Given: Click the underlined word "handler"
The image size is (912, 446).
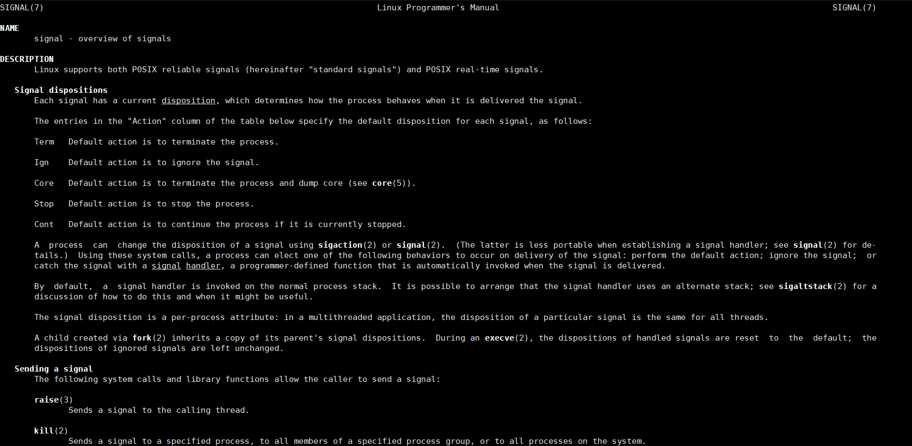Looking at the screenshot, I should [x=203, y=266].
